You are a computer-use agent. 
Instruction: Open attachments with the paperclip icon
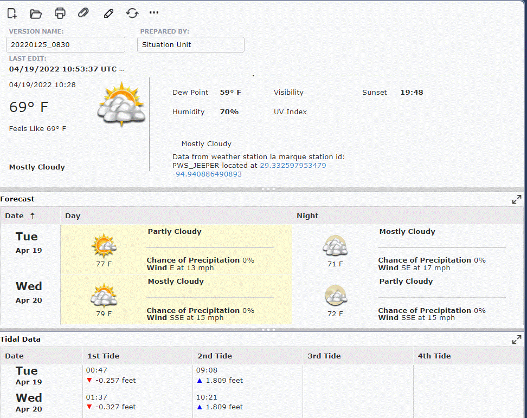(x=83, y=13)
